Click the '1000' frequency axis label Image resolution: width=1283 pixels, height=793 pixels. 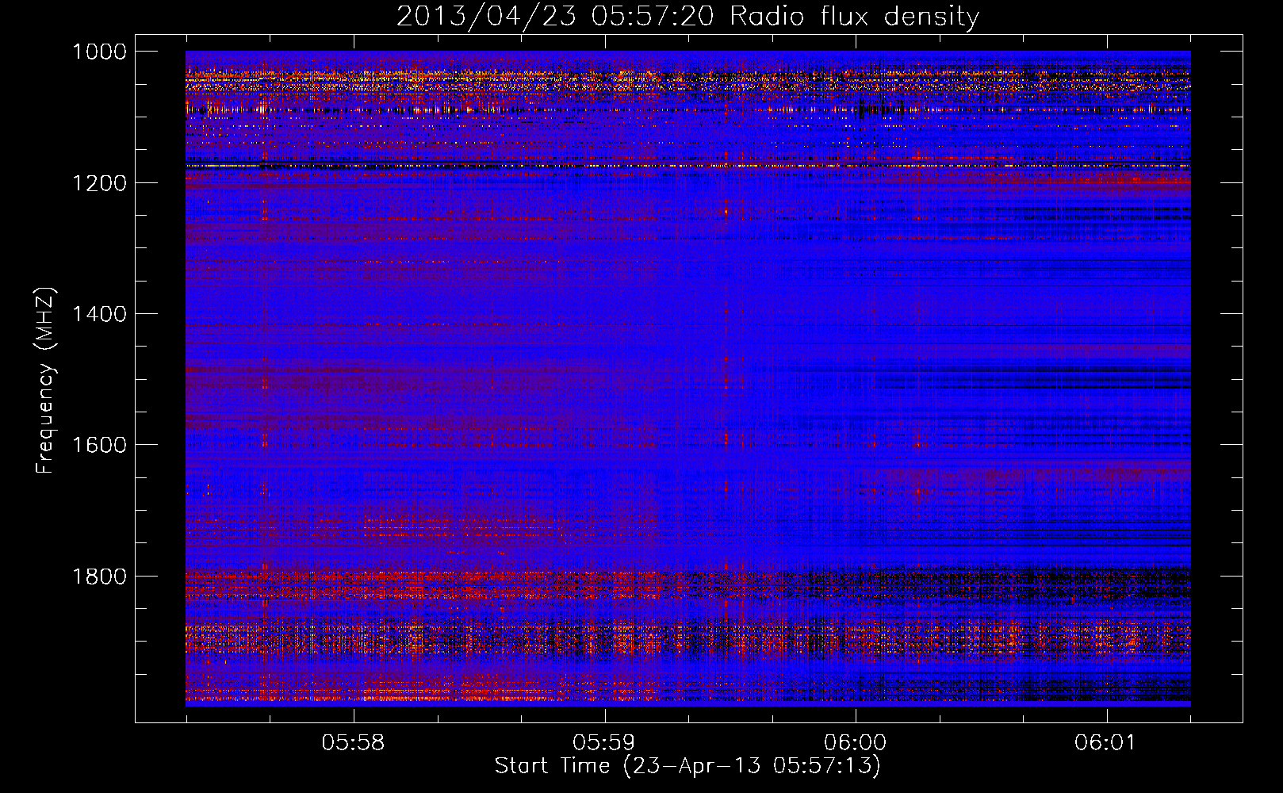[x=99, y=52]
